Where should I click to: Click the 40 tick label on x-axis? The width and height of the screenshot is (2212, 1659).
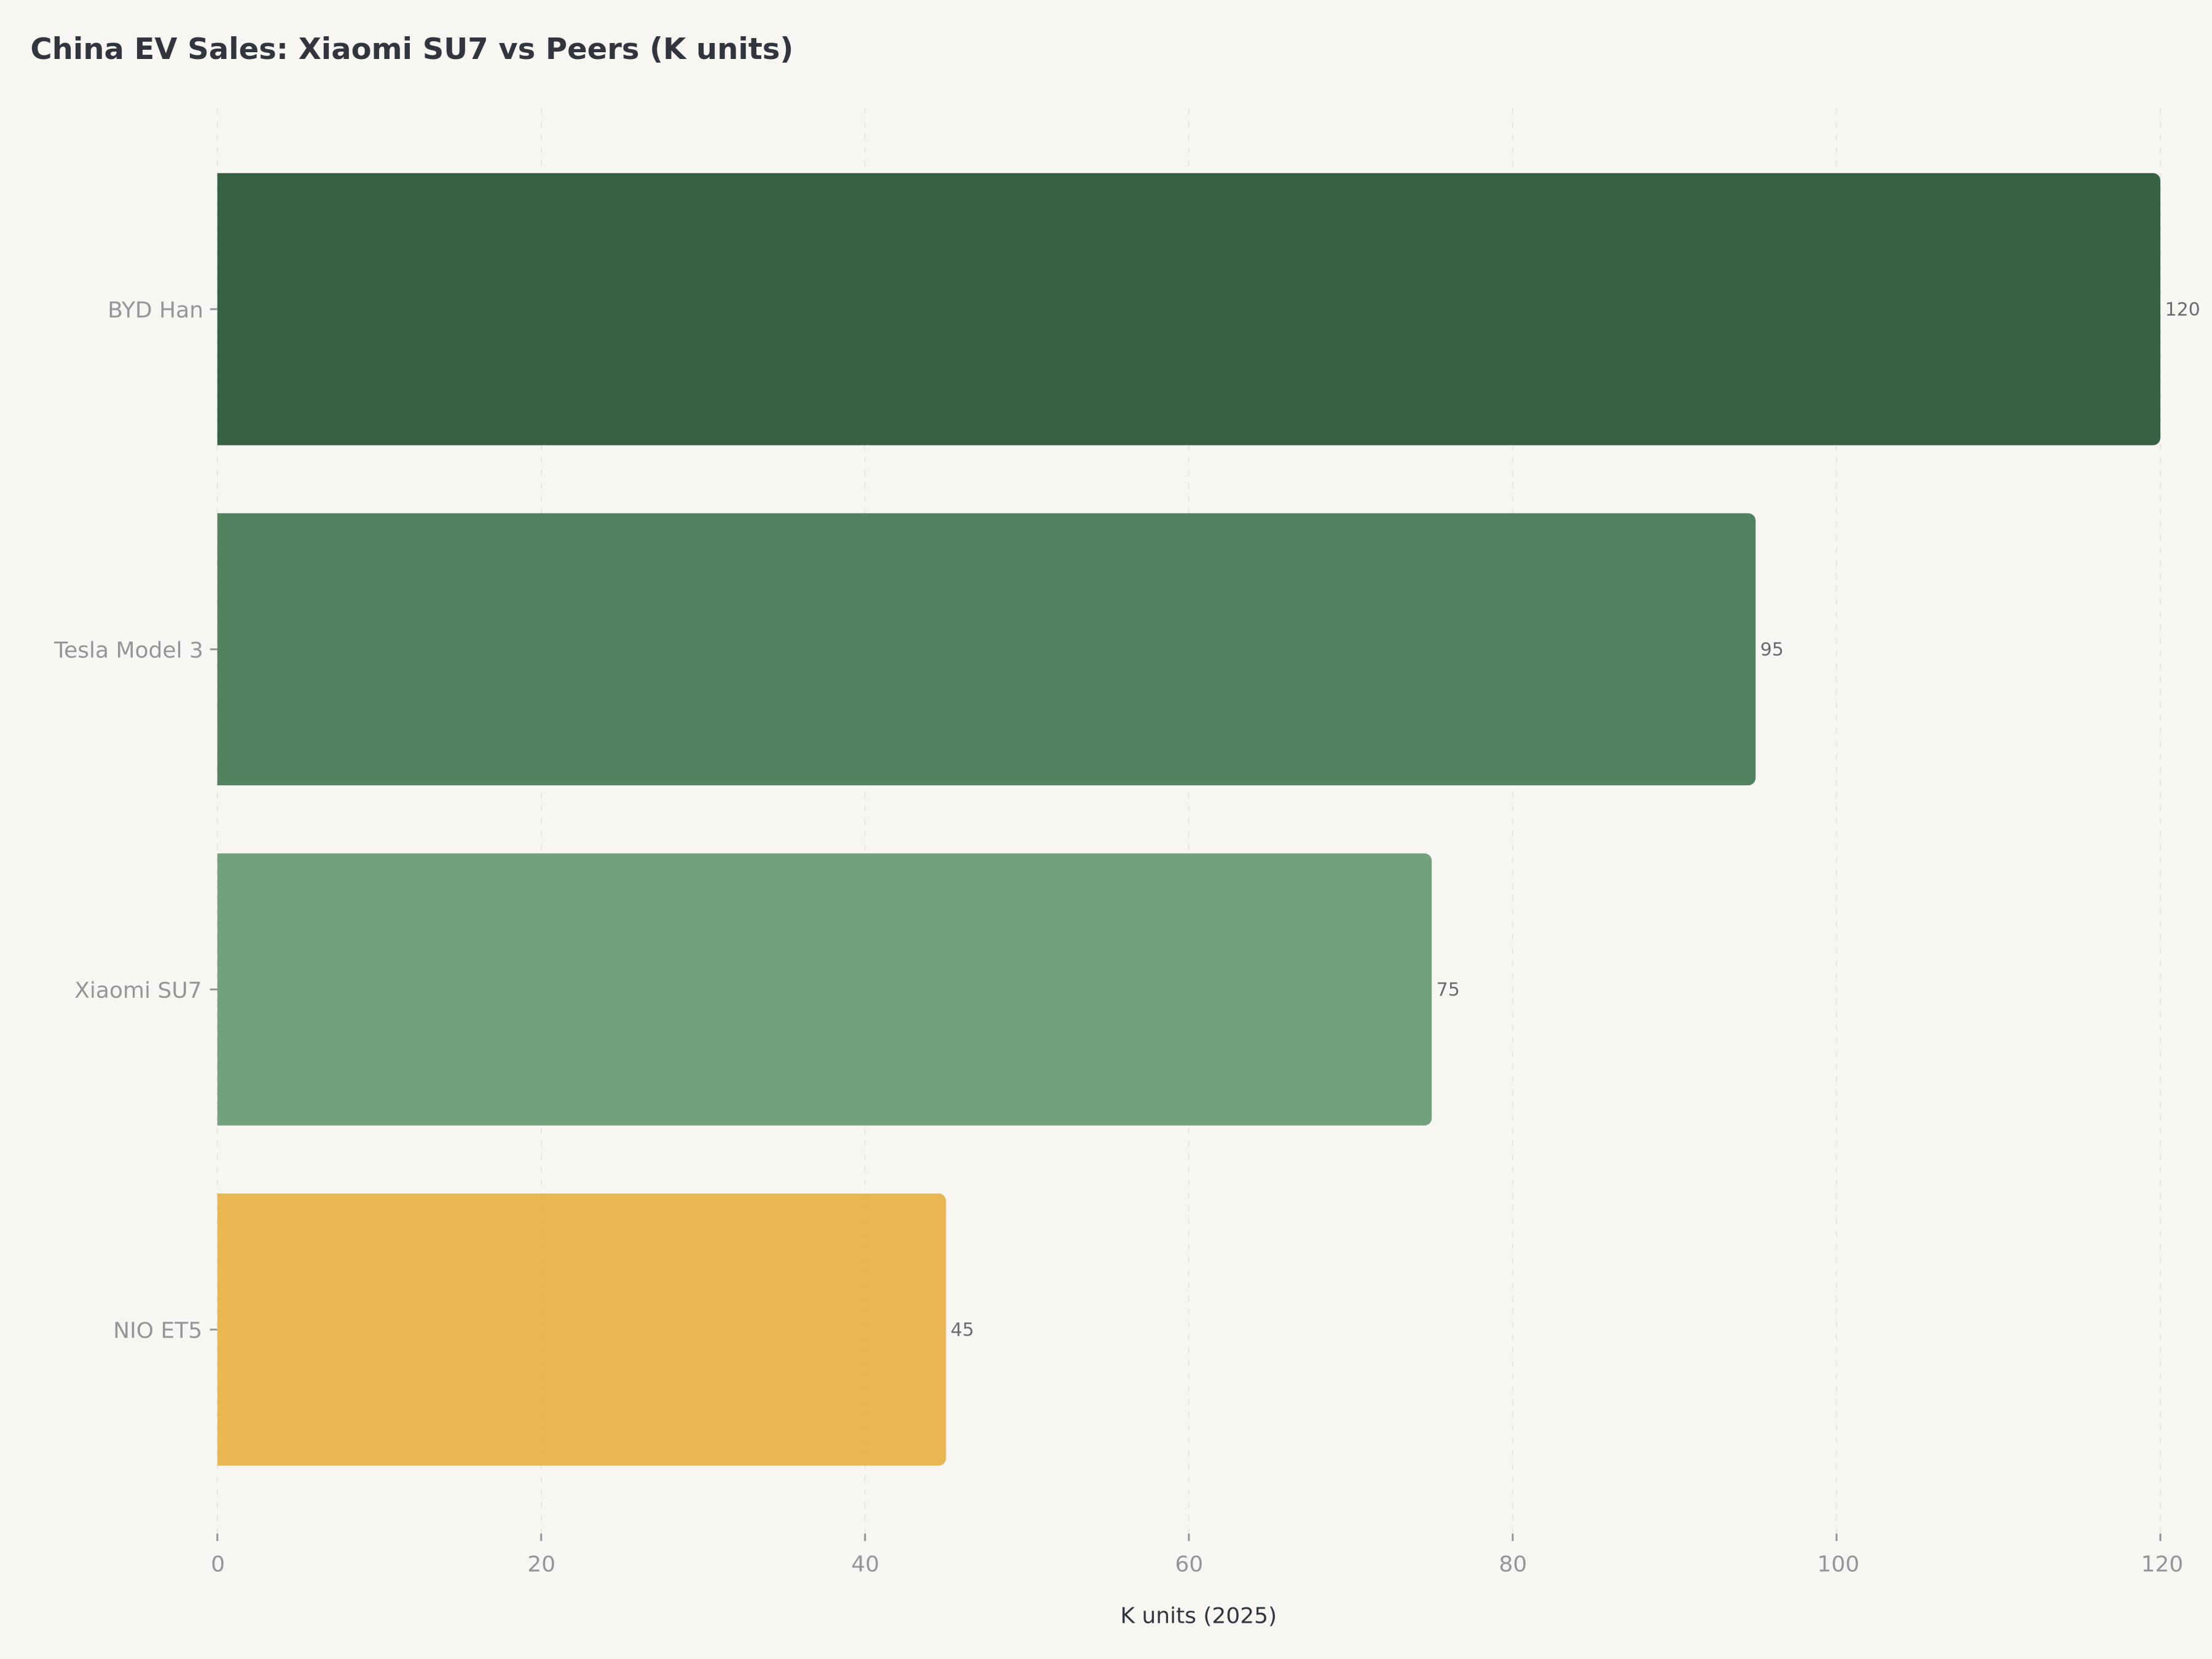click(865, 1564)
